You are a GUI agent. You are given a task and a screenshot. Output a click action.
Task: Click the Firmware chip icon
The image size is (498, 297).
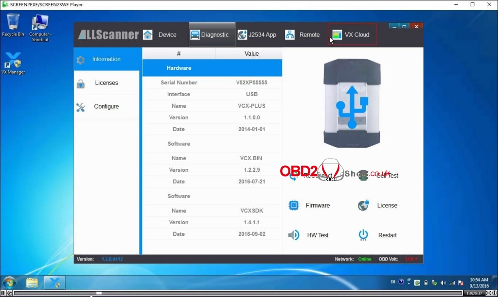(x=294, y=205)
